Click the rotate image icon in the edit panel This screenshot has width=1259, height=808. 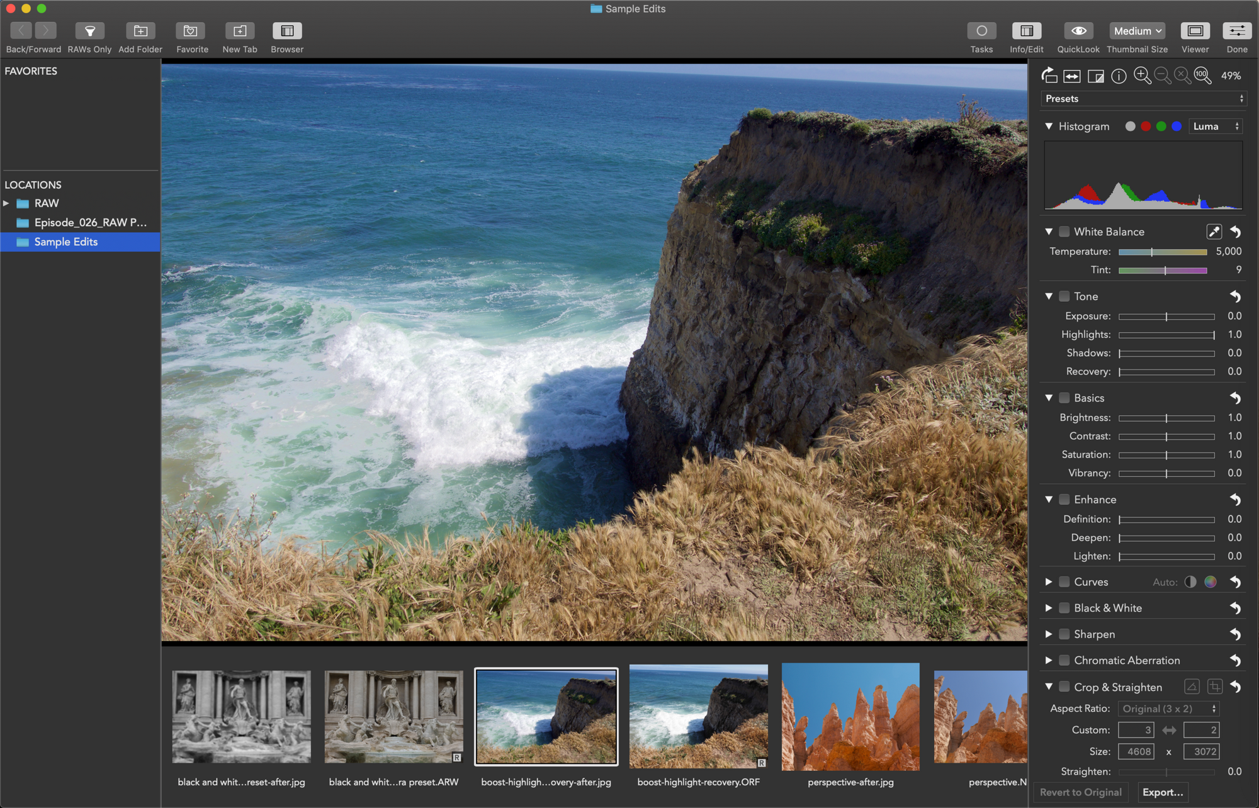(1049, 76)
